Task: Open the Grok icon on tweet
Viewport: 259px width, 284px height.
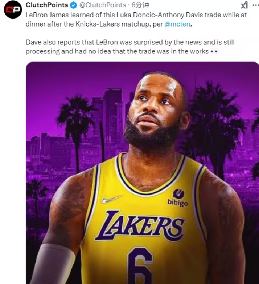Action: [244, 5]
